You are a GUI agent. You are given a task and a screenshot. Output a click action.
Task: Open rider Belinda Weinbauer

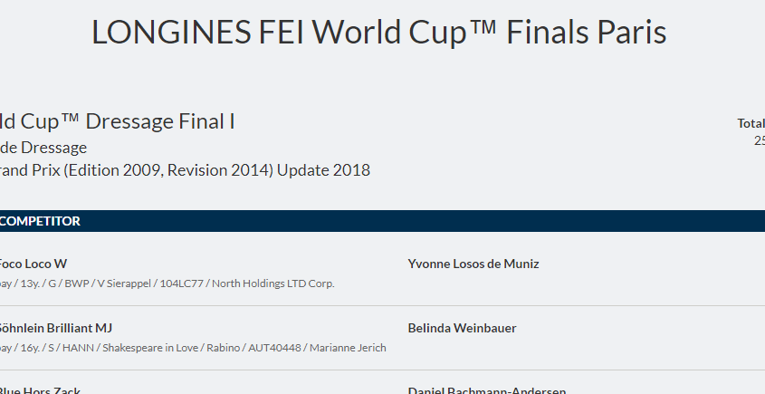[x=463, y=328]
